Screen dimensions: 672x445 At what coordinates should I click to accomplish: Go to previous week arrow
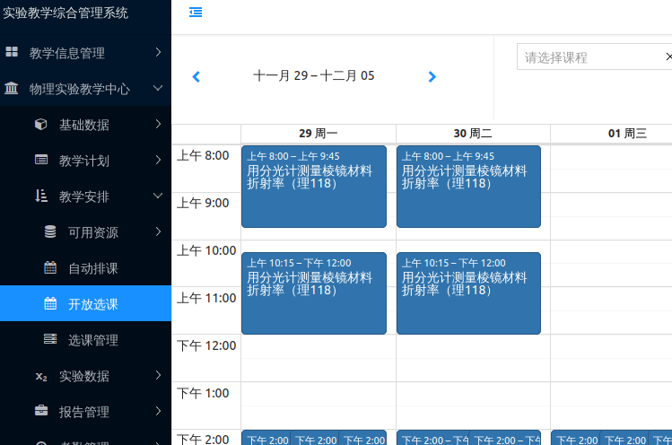[x=196, y=77]
